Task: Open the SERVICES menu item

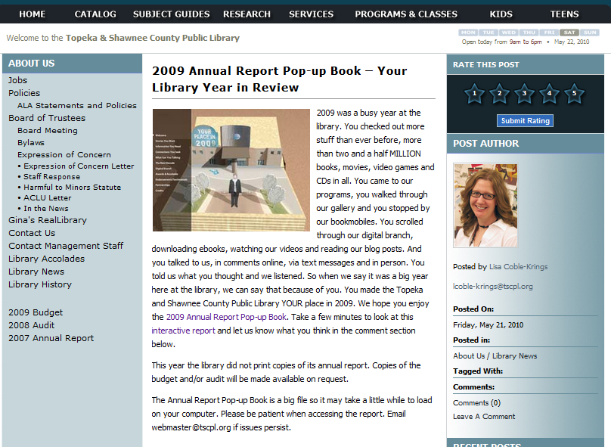Action: coord(312,14)
